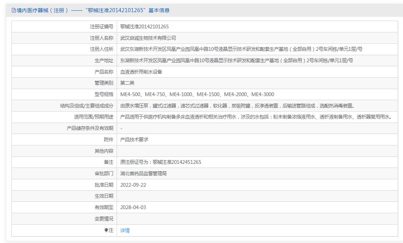
Task: Select the product name 血液透析用制水设备
Action: pos(141,72)
